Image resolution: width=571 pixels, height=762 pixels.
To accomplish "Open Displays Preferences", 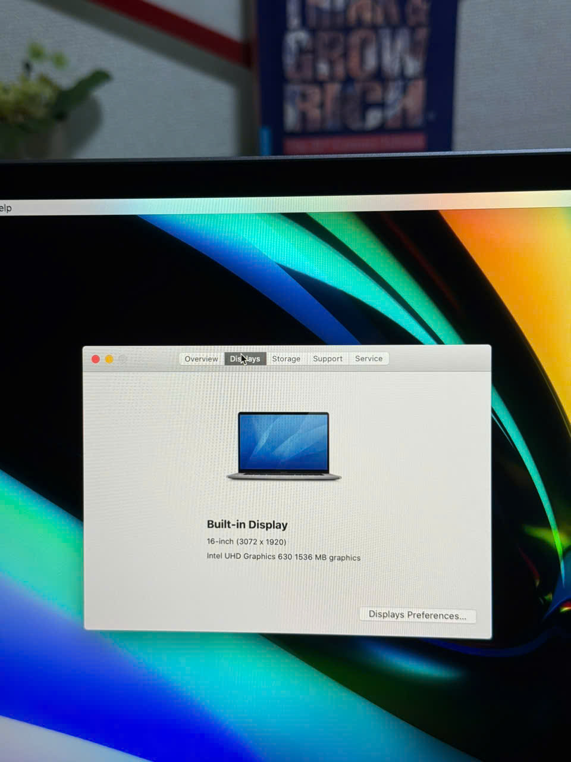I will 417,615.
